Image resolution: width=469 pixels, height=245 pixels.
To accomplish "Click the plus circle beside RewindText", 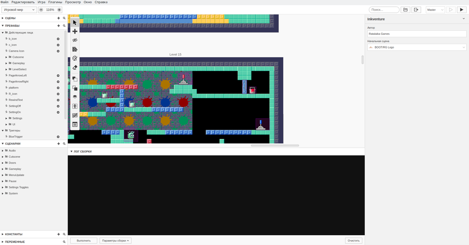I will [58, 100].
